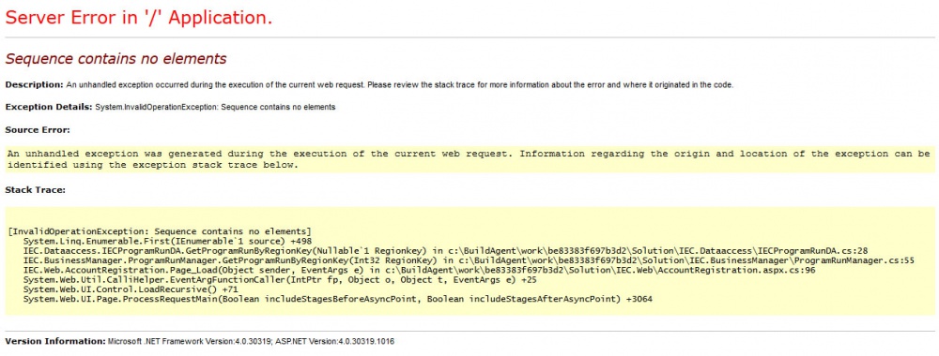Click the ProgramRunManager.GetProgramRunByRegionKey trace line
Image resolution: width=939 pixels, height=356 pixels.
point(469,260)
